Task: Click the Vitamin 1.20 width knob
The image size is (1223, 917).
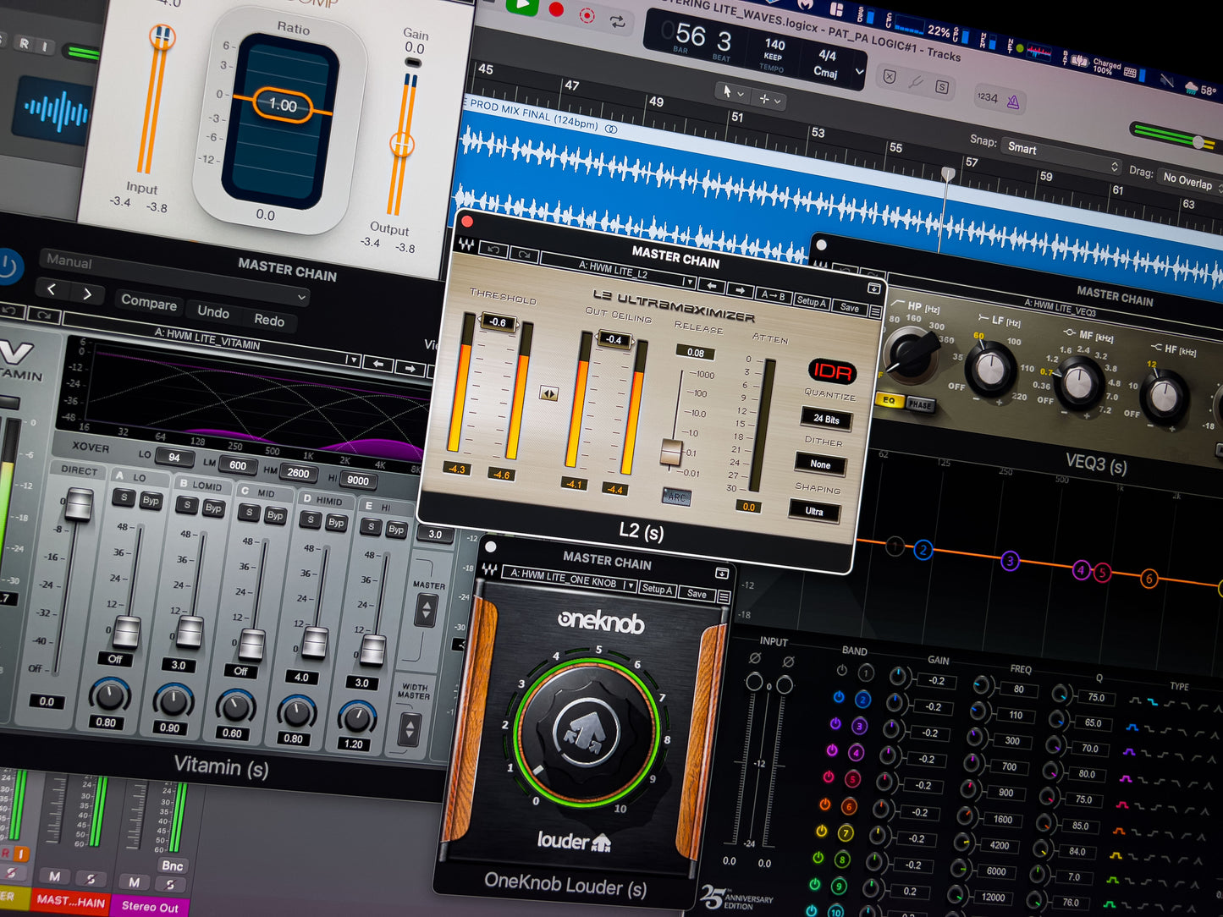Action: tap(357, 718)
